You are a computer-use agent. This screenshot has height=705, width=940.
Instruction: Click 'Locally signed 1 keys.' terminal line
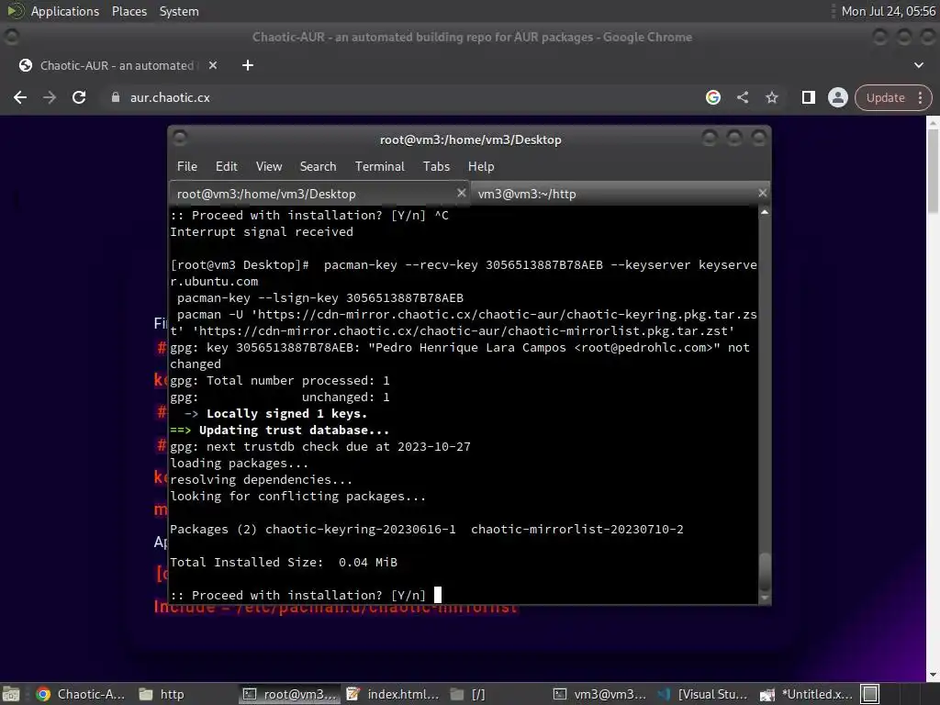[x=286, y=414]
